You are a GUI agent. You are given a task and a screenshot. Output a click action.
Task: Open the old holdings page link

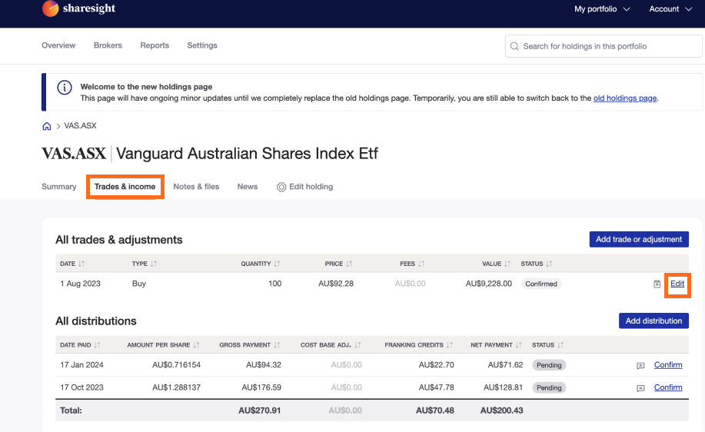[625, 98]
